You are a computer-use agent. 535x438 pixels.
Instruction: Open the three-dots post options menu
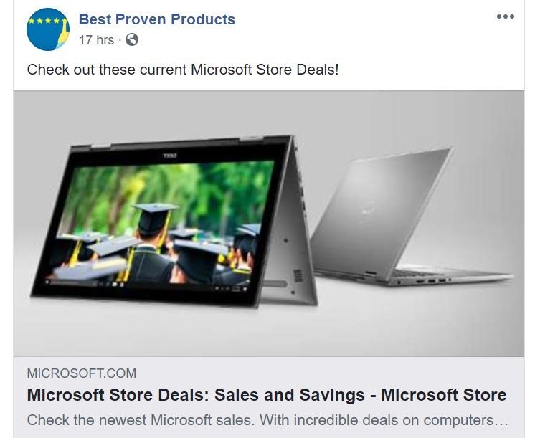(x=505, y=16)
